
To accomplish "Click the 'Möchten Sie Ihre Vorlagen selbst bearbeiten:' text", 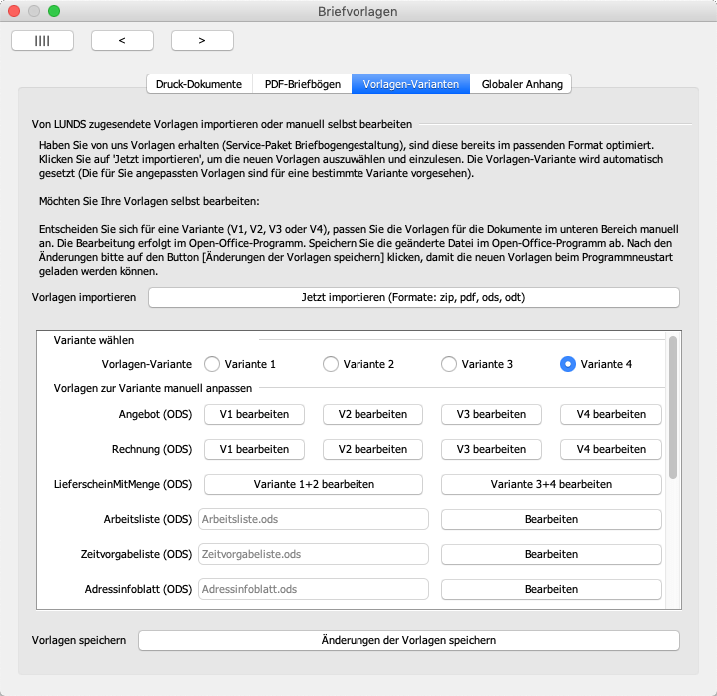I will coord(149,201).
